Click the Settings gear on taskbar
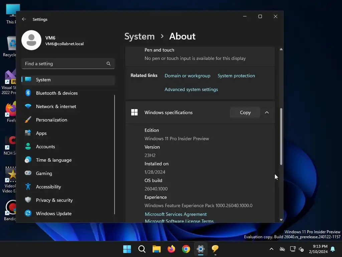Image resolution: width=342 pixels, height=257 pixels. click(201, 249)
